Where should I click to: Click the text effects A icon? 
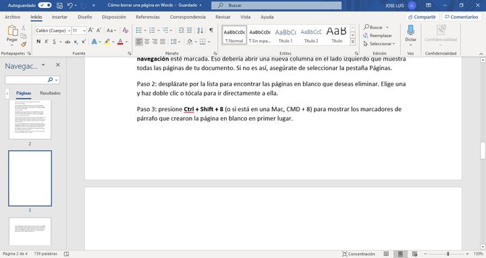pos(94,42)
